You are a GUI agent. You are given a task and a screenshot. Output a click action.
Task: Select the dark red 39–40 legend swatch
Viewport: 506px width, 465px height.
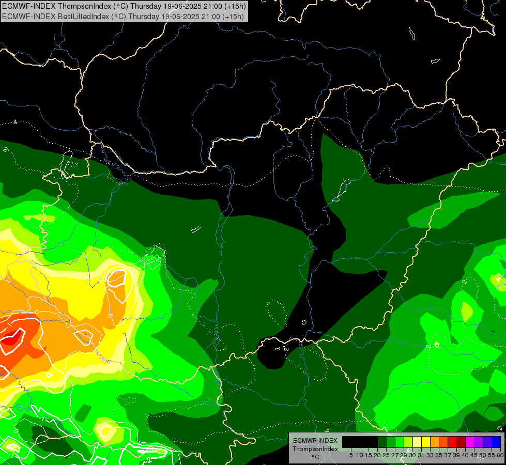(461, 442)
